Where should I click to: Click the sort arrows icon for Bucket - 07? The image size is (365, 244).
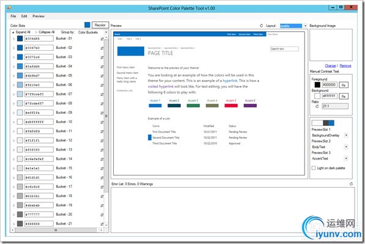tap(102, 94)
